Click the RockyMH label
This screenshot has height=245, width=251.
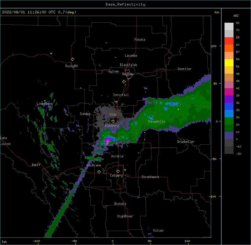point(71,66)
